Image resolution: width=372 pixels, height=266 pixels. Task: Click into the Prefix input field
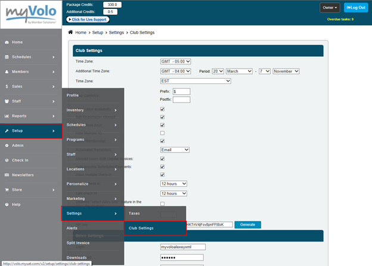point(181,91)
